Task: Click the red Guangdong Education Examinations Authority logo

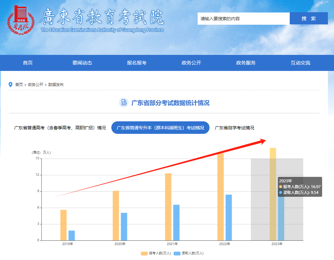Action: (21, 19)
